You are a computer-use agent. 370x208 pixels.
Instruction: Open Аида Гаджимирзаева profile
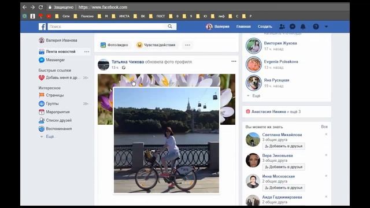pos(282,197)
